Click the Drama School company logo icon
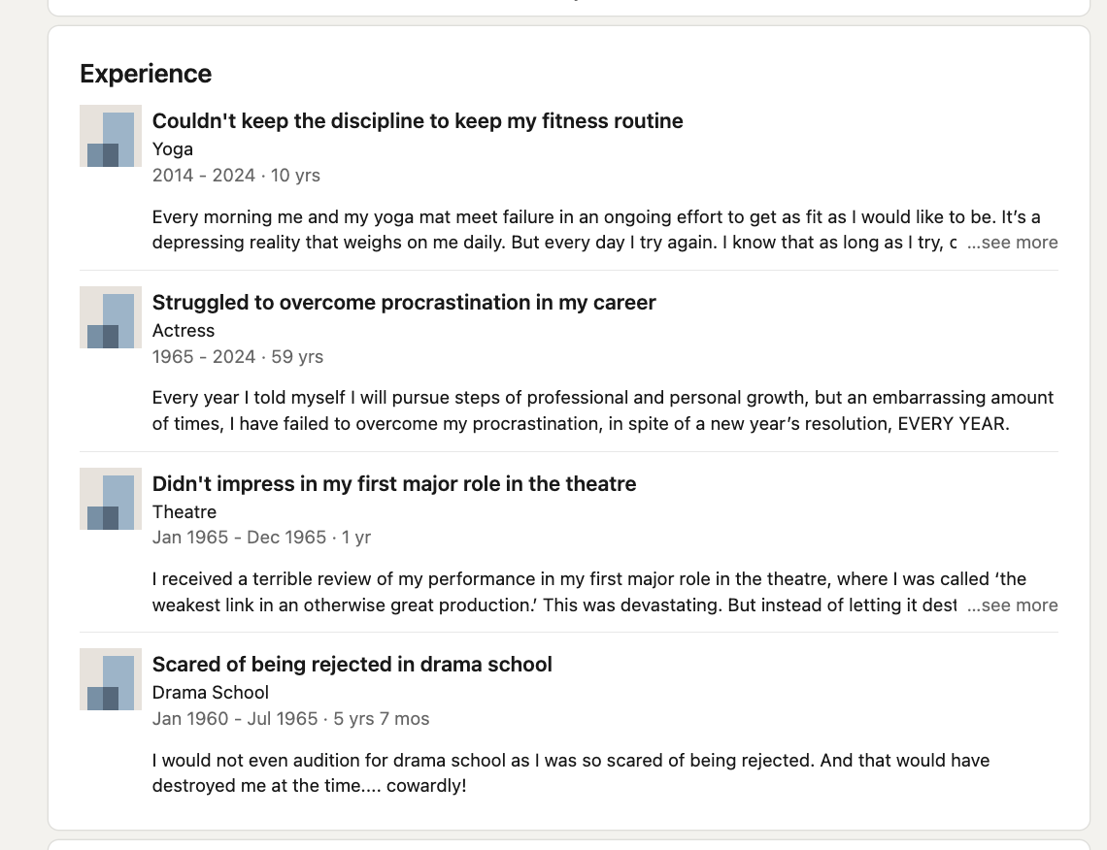 [111, 679]
